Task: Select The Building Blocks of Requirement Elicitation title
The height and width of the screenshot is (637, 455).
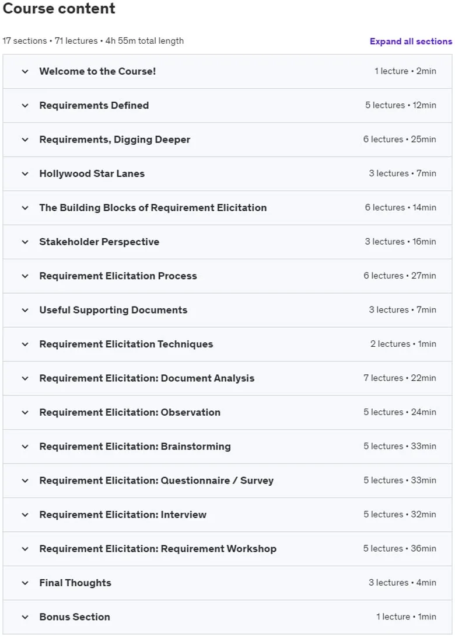Action: pos(153,208)
